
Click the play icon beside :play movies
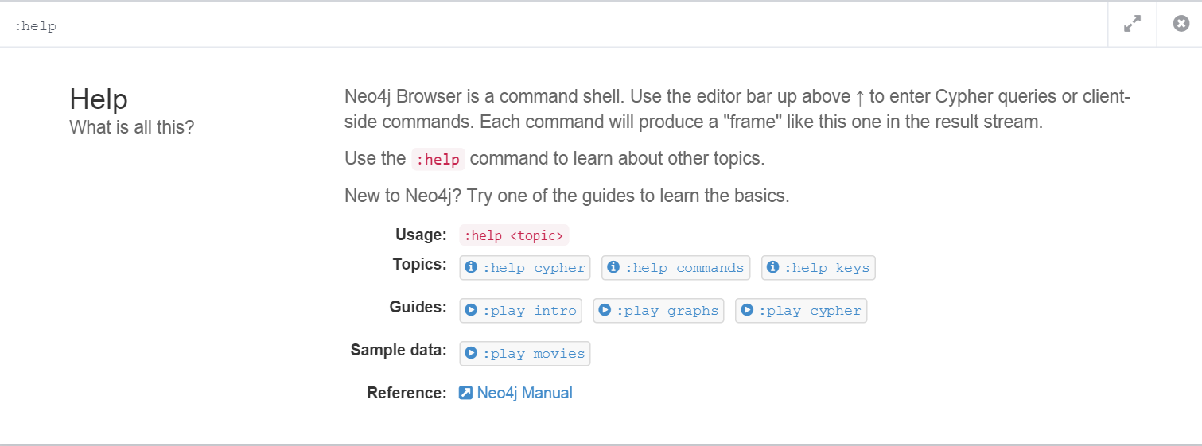(471, 354)
